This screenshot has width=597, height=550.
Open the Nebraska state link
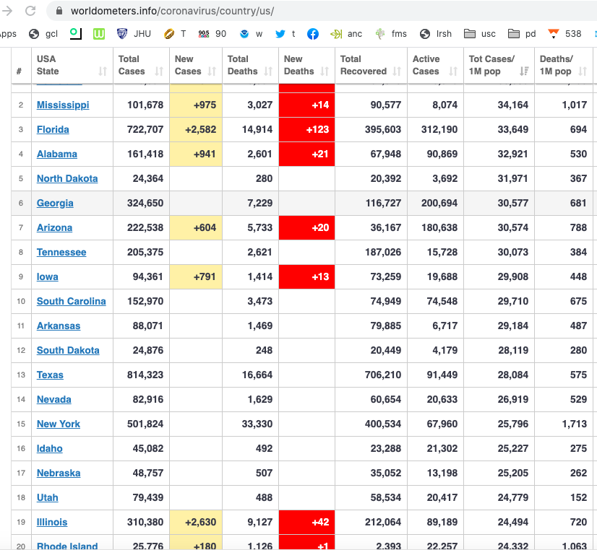point(59,473)
